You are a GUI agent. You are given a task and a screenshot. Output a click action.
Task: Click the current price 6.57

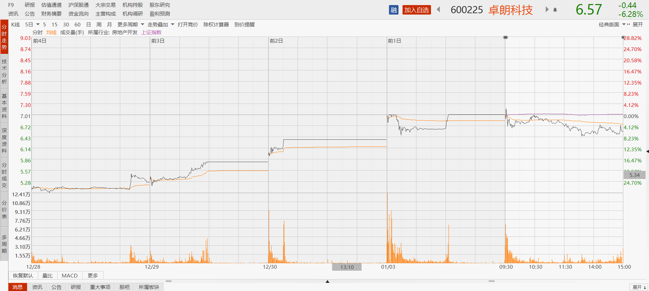click(x=589, y=9)
